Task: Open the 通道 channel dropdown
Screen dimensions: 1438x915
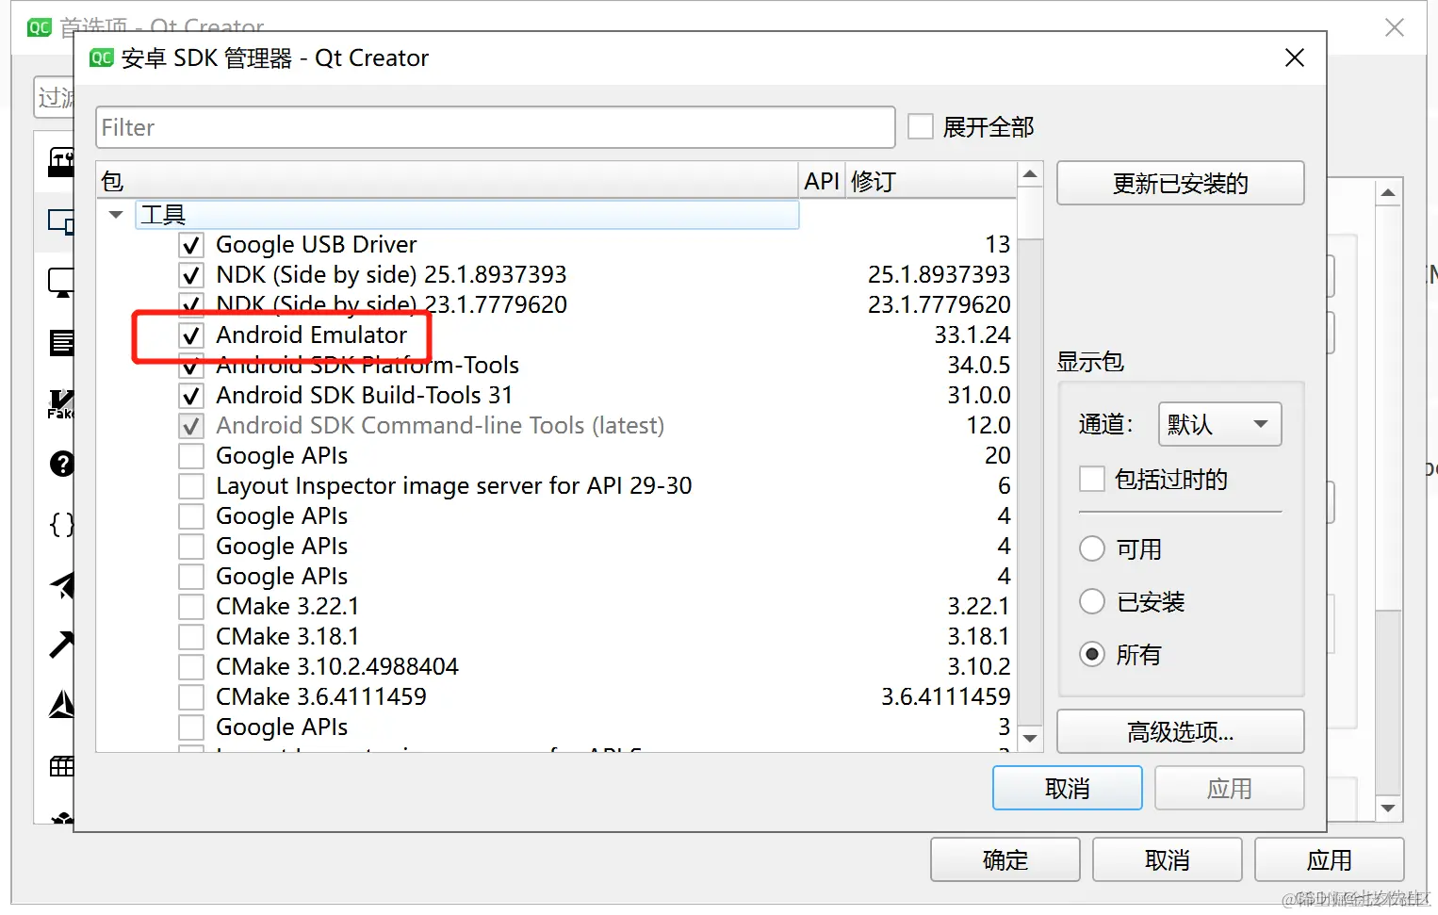Action: 1220,424
